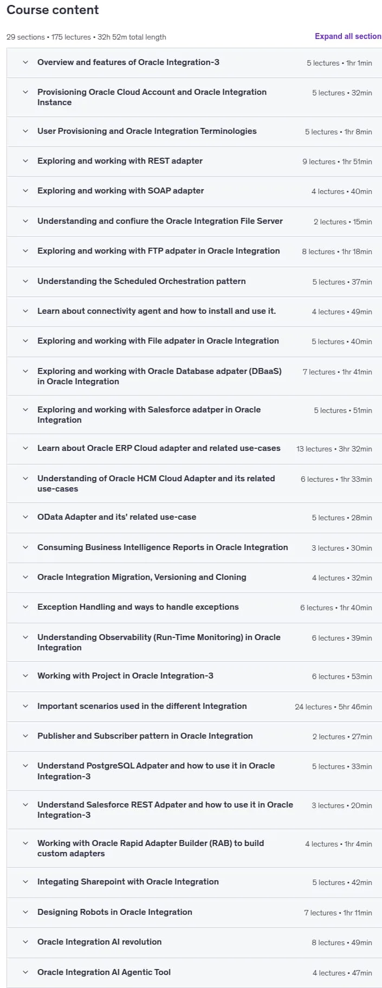The image size is (382, 988).
Task: Click the 'Expand all section' link
Action: coord(348,36)
